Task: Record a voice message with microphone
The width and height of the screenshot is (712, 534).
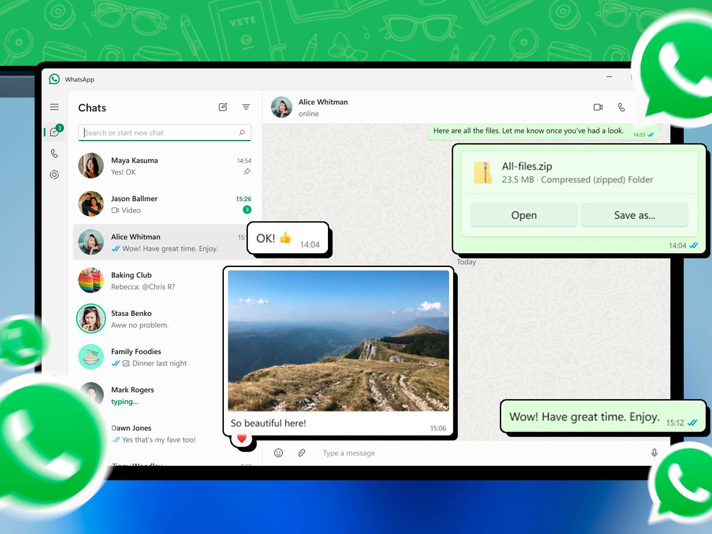Action: pos(654,453)
